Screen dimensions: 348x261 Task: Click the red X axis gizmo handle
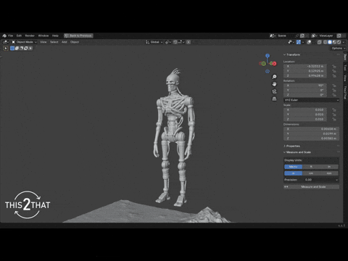(274, 64)
